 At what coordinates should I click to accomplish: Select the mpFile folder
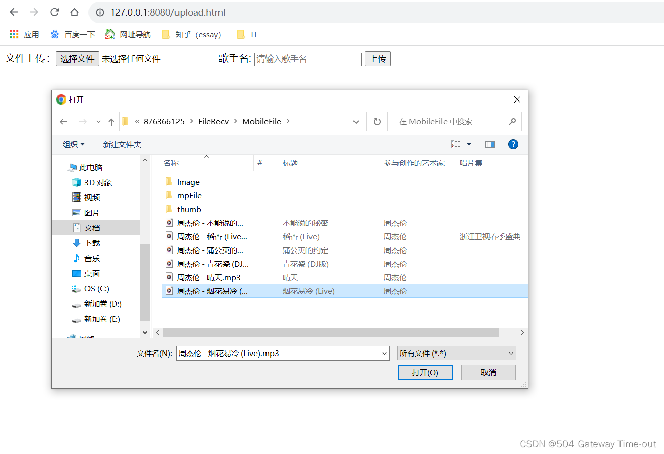tap(183, 195)
